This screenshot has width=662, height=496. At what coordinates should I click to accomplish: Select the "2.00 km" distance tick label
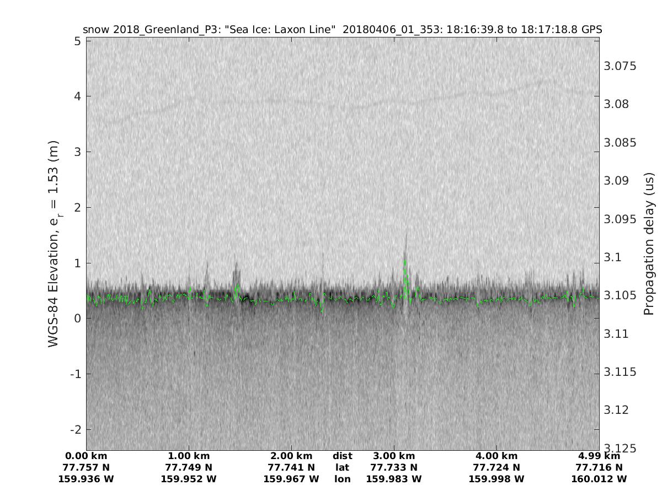[291, 456]
